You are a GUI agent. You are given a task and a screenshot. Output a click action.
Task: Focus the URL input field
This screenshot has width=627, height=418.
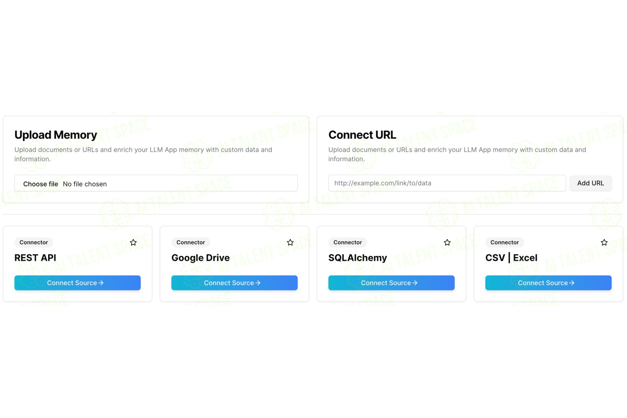(x=447, y=183)
